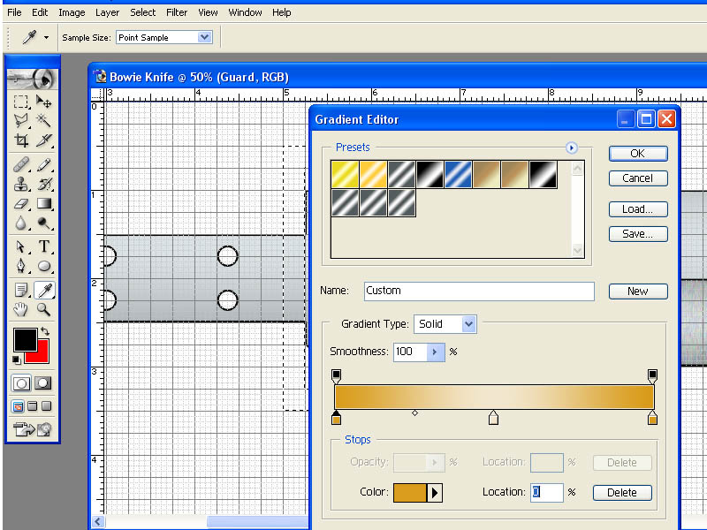Switch to Standard screen mode button
Viewport: 707px width, 530px height.
18,406
